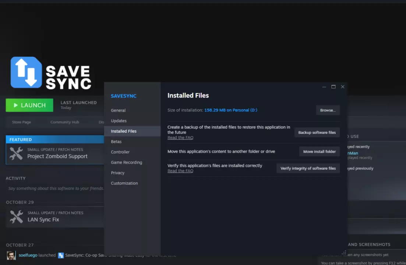406x265 pixels.
Task: Click the small SaveSync icon in activity entry
Action: (61, 255)
